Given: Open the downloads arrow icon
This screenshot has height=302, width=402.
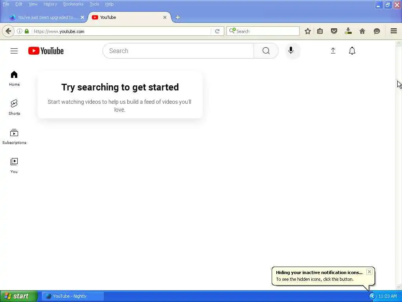Looking at the screenshot, I should pyautogui.click(x=348, y=31).
